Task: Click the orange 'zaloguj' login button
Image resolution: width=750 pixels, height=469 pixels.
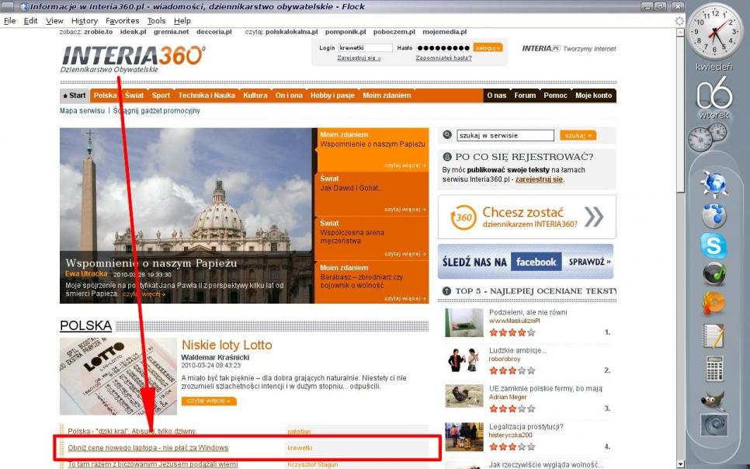Action: tap(488, 47)
